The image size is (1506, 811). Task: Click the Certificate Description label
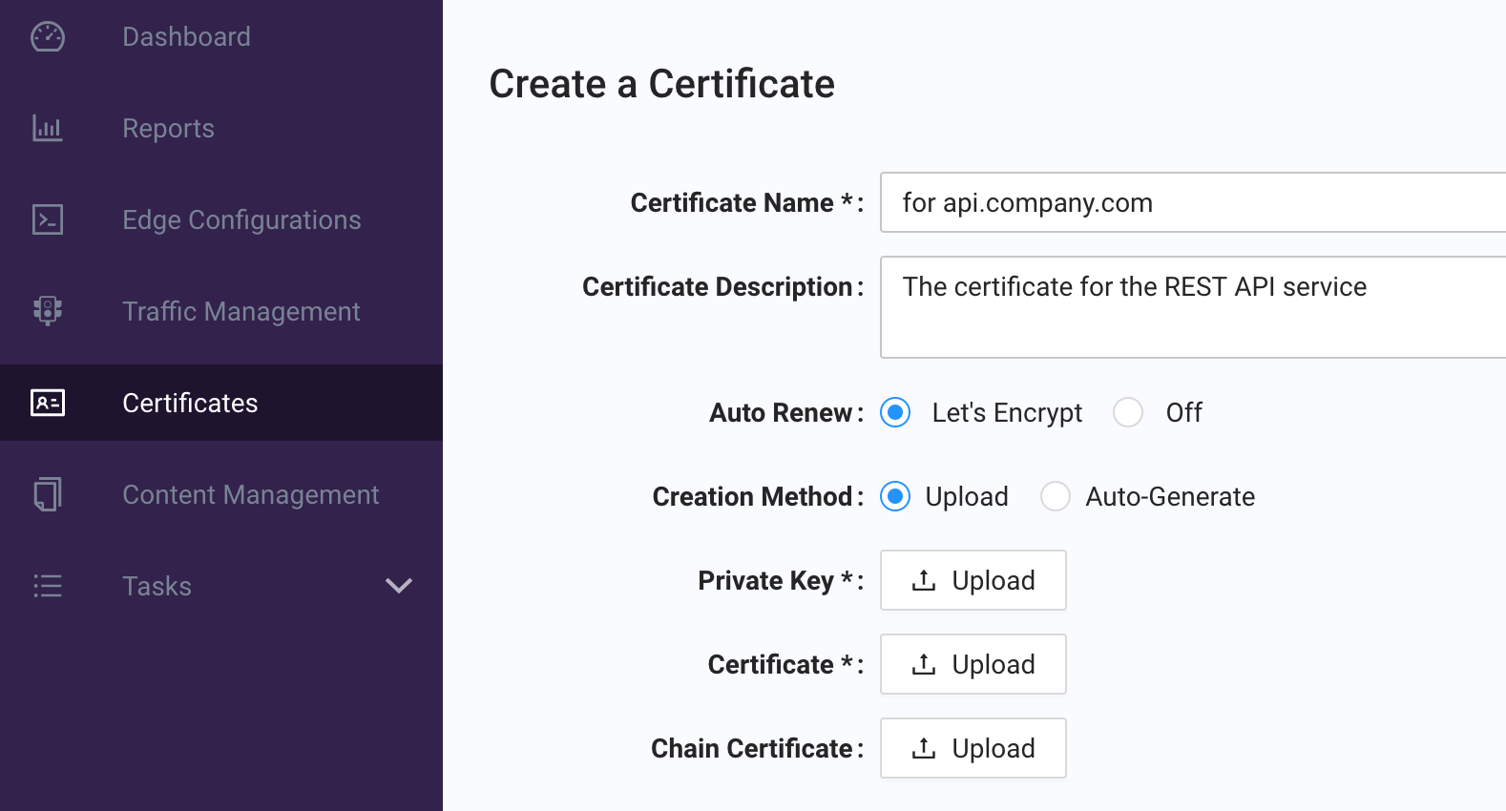[x=722, y=286]
